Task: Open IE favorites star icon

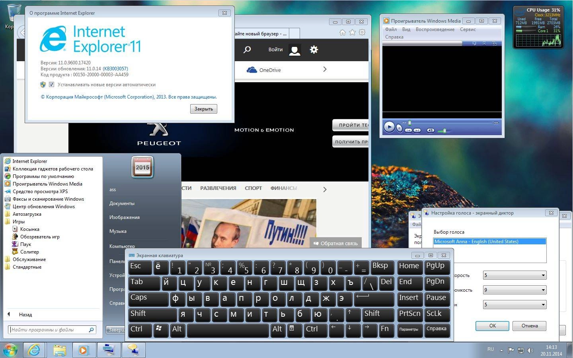Action: point(352,33)
